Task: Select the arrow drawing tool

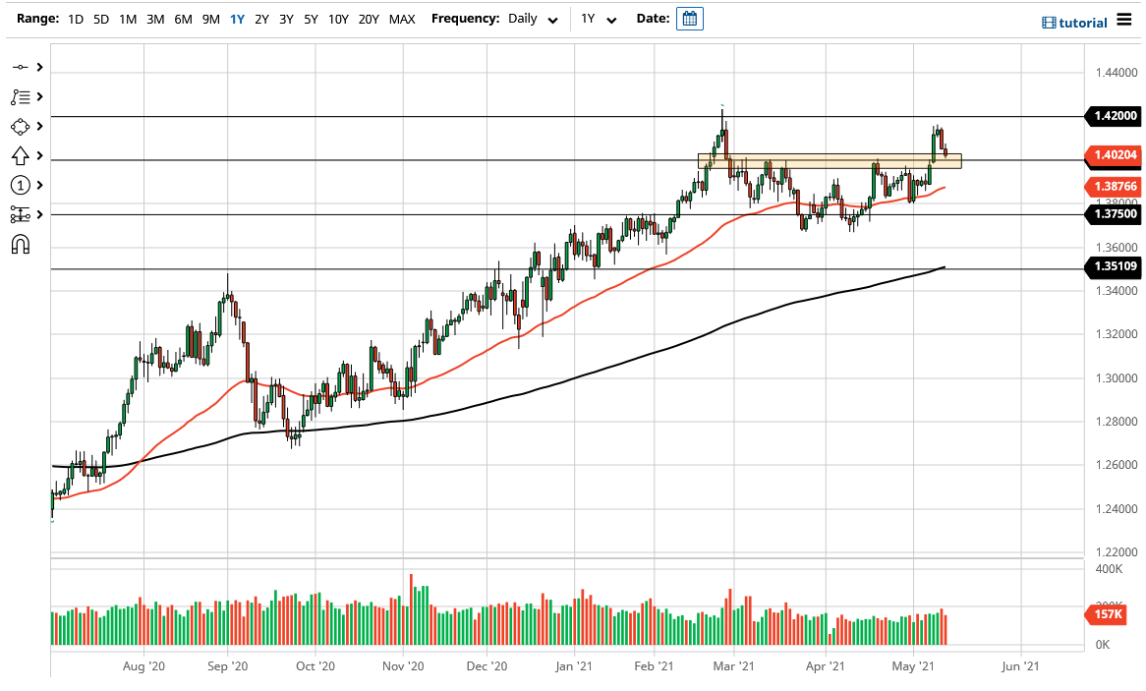Action: [20, 155]
